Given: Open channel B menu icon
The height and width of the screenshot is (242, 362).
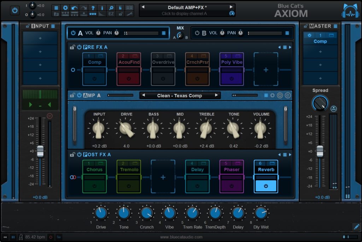Looking at the screenshot, I should 287,33.
